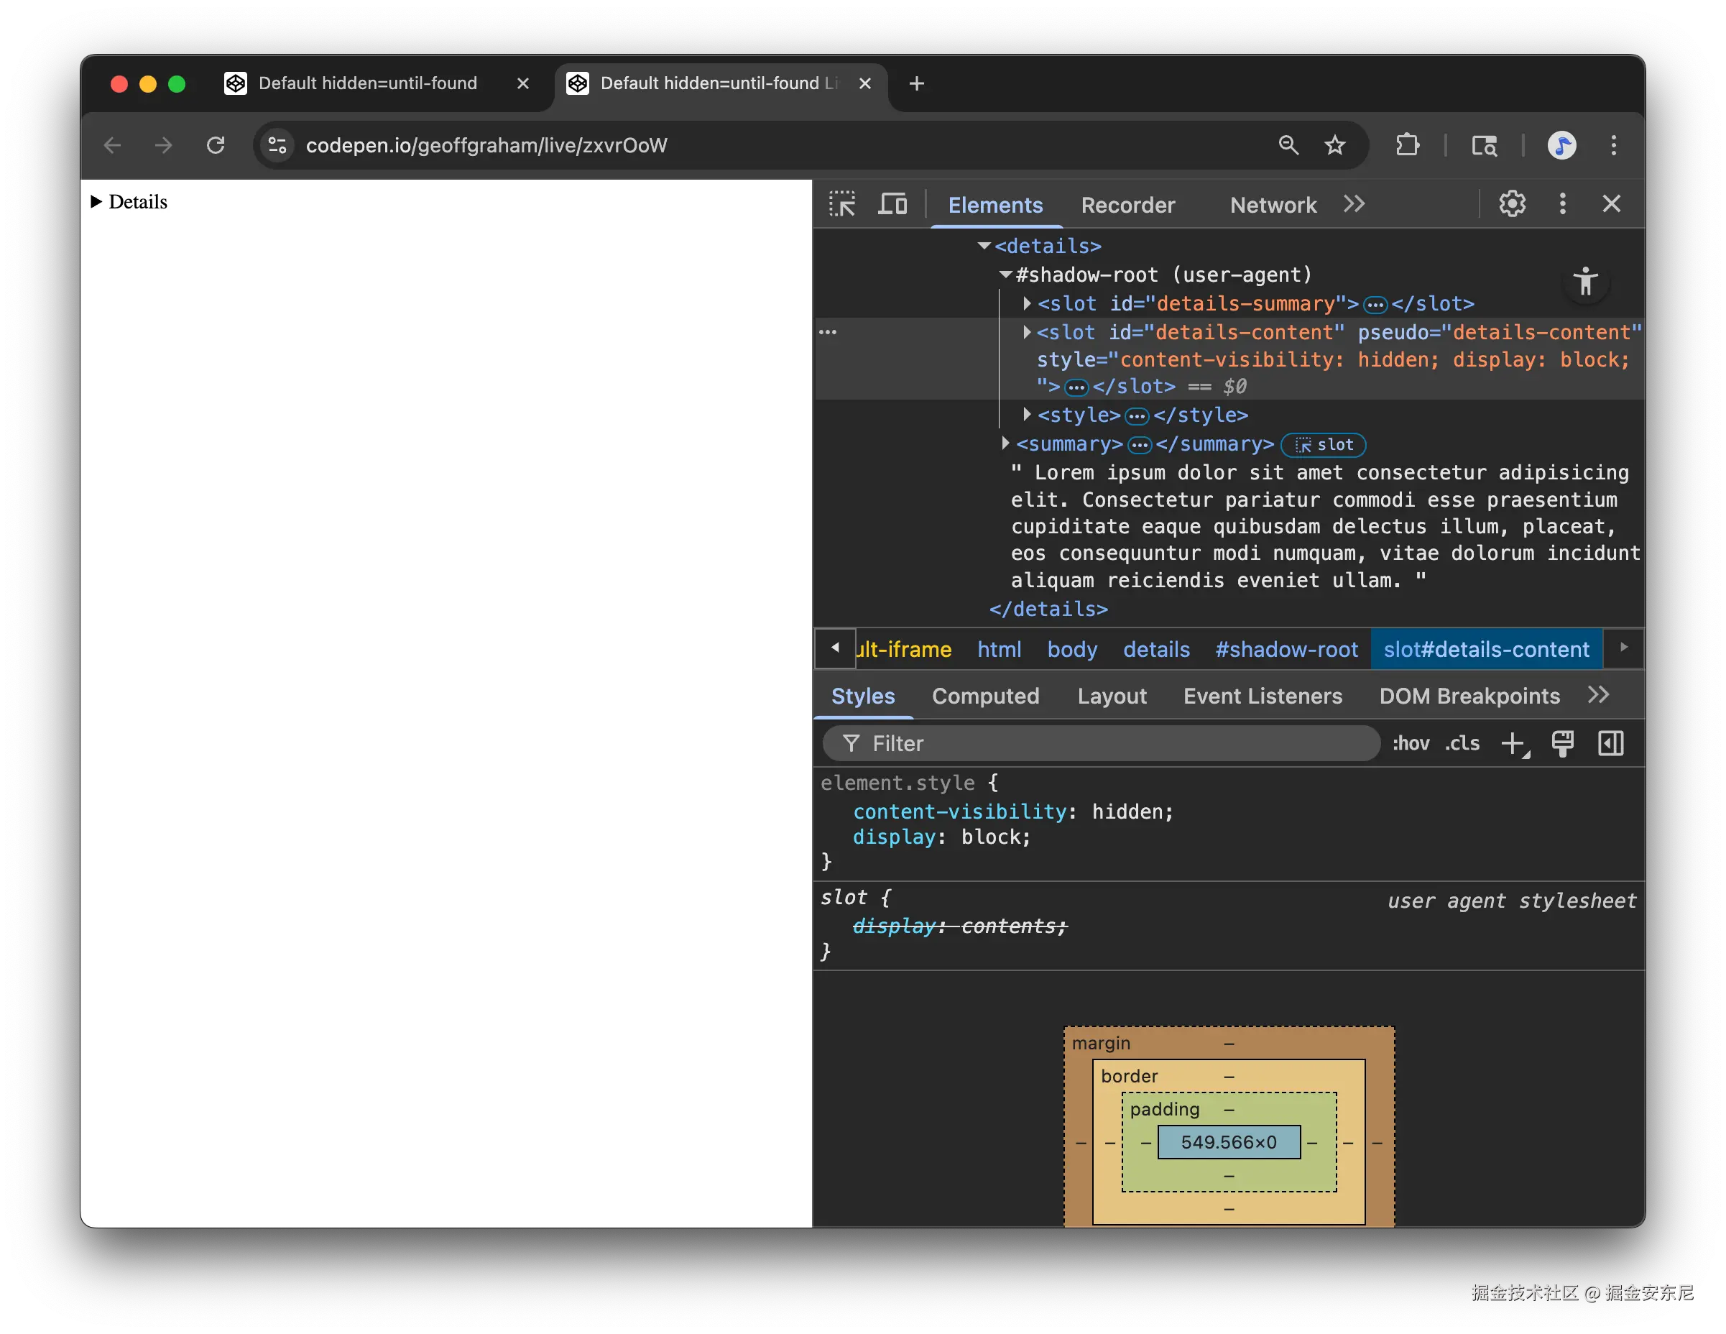Click the content box size in box model
Image resolution: width=1726 pixels, height=1334 pixels.
click(1228, 1142)
